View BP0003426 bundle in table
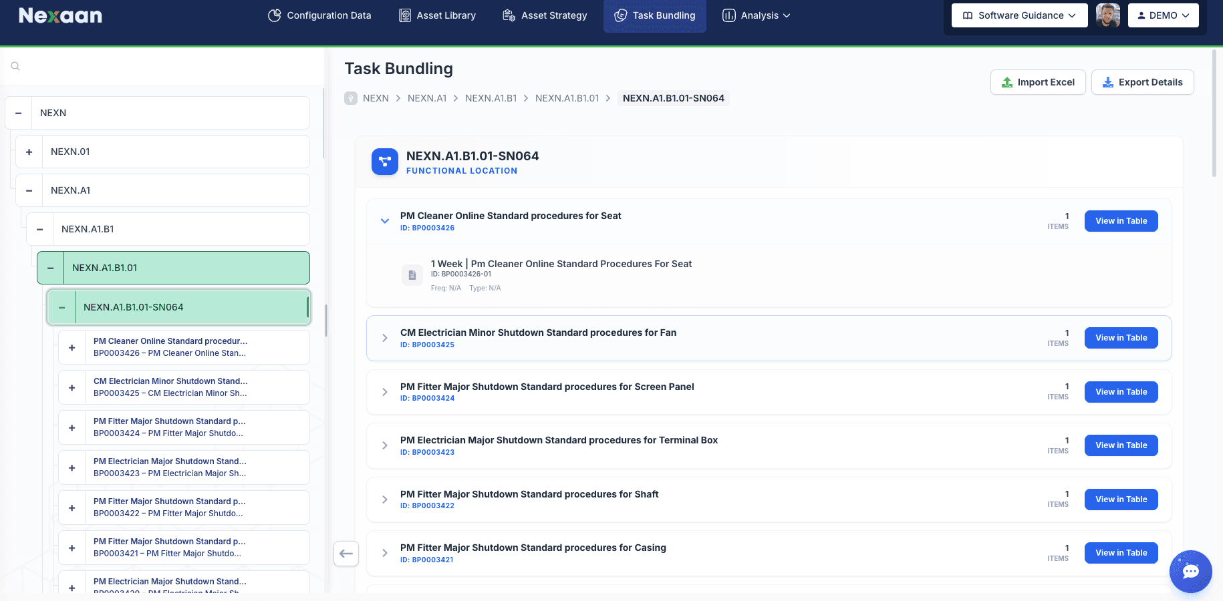 [x=1121, y=221]
